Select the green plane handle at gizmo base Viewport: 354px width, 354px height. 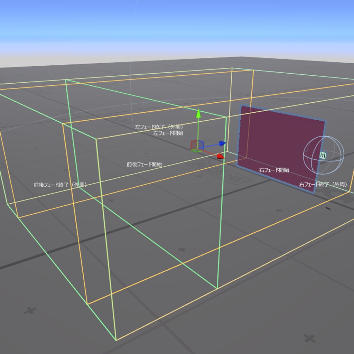tap(197, 150)
